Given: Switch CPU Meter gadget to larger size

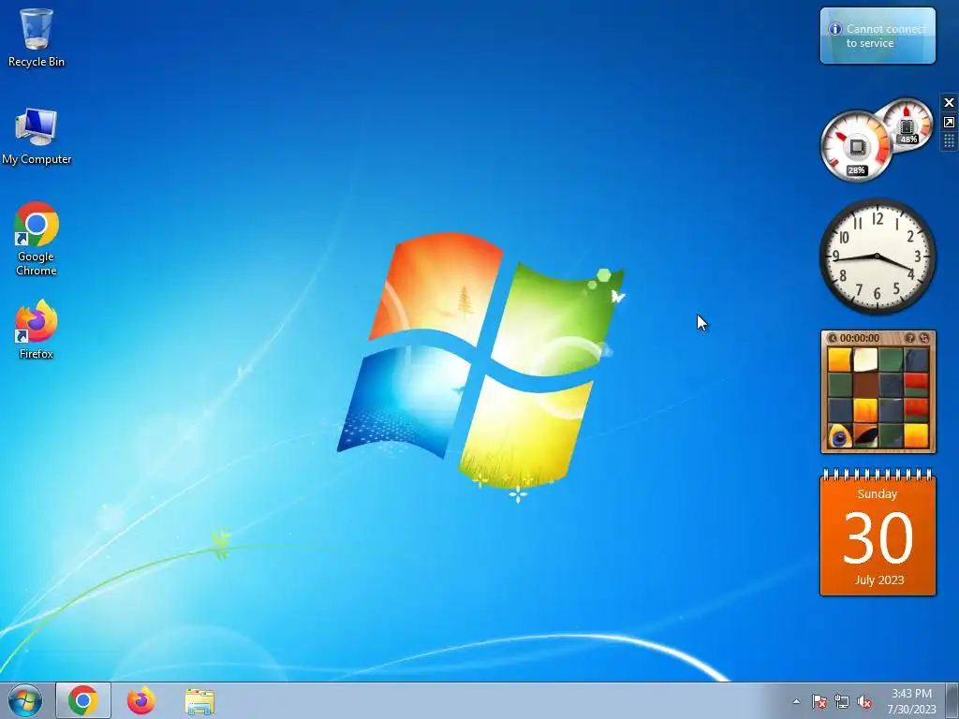Looking at the screenshot, I should tap(950, 123).
